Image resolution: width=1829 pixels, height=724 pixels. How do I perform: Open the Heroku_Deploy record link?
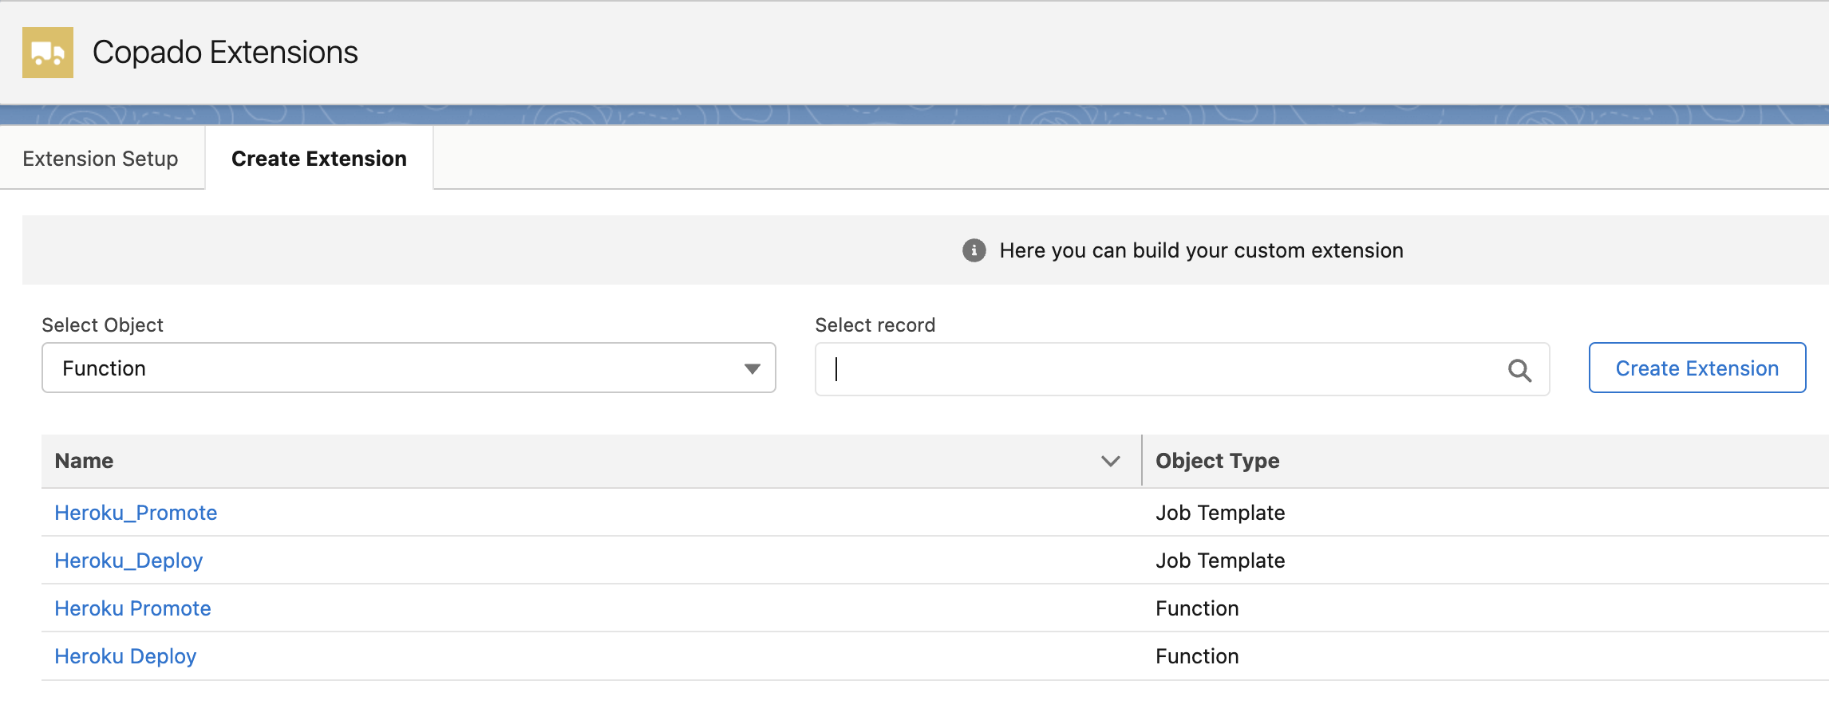(x=128, y=561)
